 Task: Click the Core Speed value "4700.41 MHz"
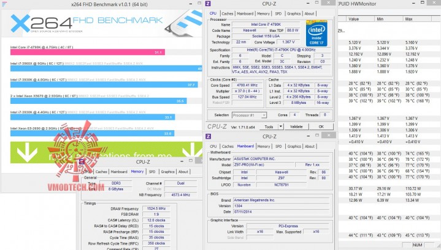tap(247, 85)
